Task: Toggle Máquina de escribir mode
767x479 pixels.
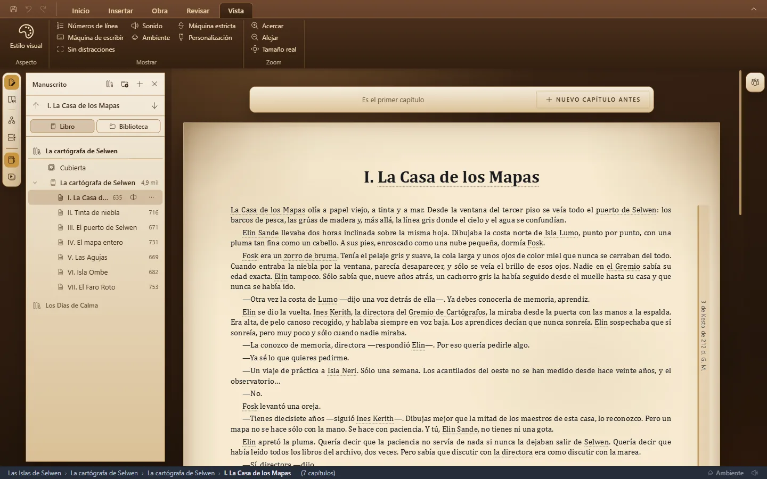Action: pos(90,37)
